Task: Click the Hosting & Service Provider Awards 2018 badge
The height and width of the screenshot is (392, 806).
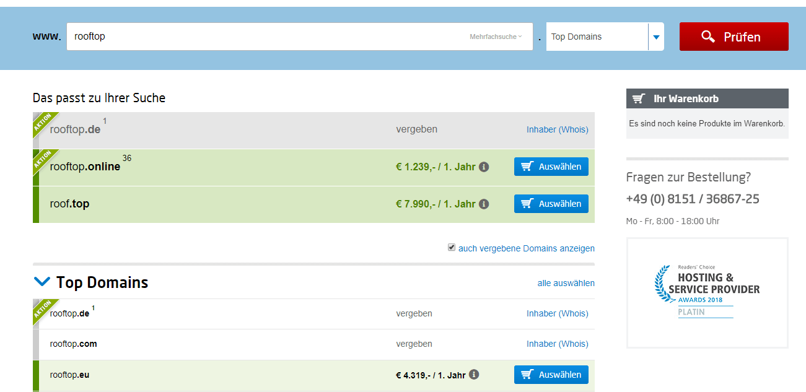Action: click(707, 293)
